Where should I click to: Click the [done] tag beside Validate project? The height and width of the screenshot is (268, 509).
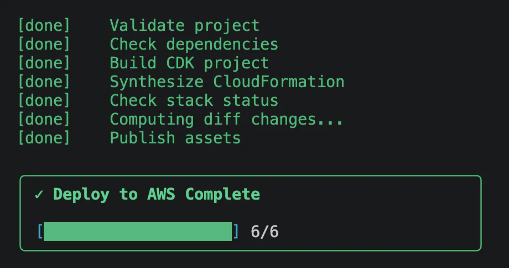pos(44,25)
